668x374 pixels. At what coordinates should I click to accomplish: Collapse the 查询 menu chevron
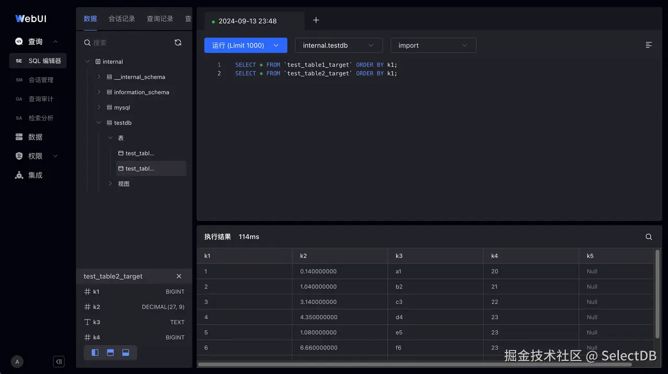click(x=55, y=42)
